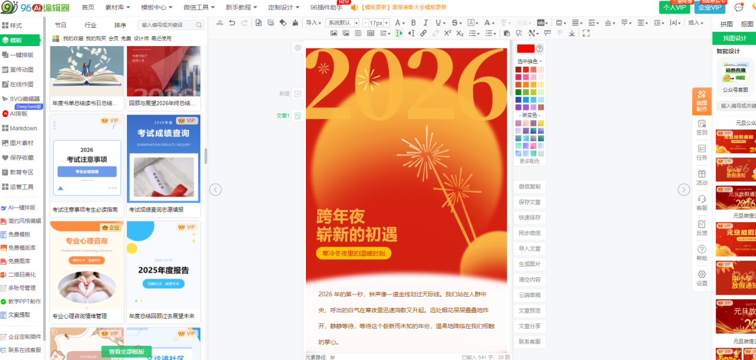Screen dimensions: 756x360
Task: Toggle bold text formatting
Action: tap(413, 23)
